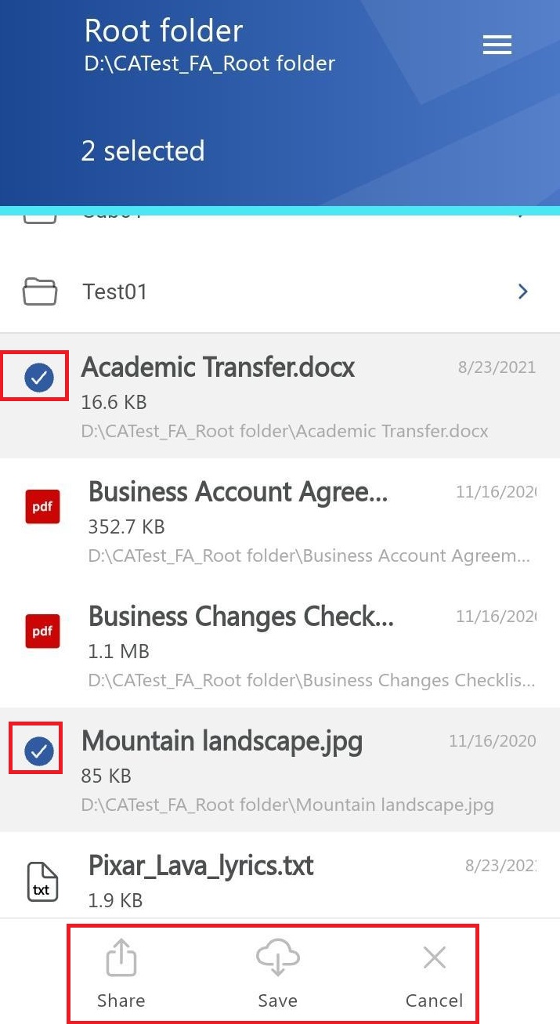The height and width of the screenshot is (1024, 560).
Task: Open the Test01 folder entry
Action: pos(115,292)
